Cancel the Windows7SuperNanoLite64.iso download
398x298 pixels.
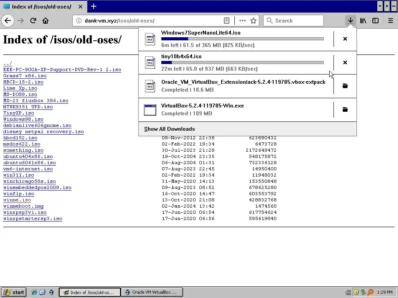(345, 39)
